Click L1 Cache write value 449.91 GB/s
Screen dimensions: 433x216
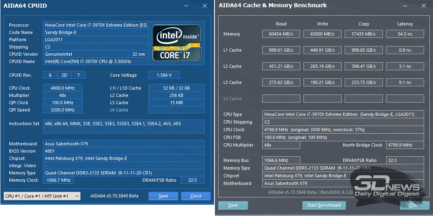[322, 50]
